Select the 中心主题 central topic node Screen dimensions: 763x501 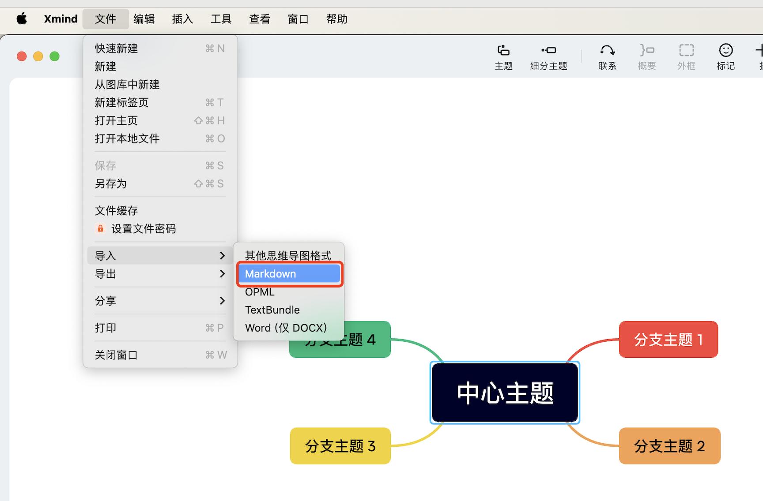[x=505, y=393]
